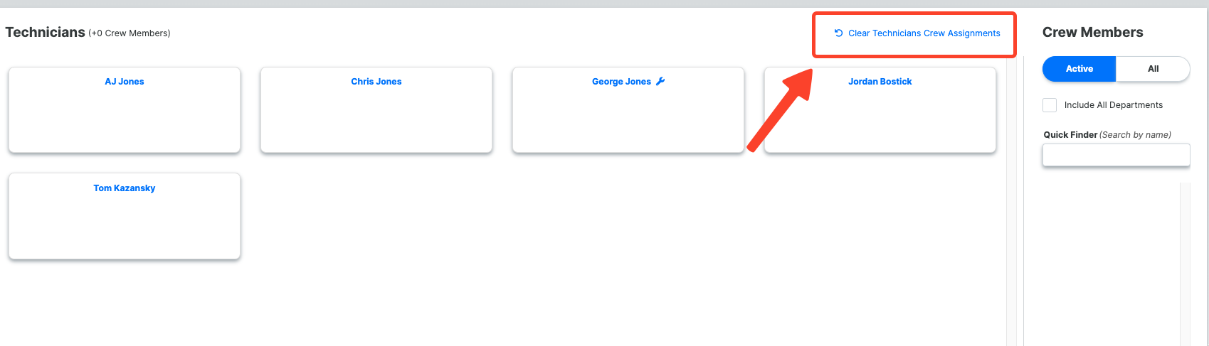
Task: Click the Include All Departments label text
Action: coord(1113,105)
